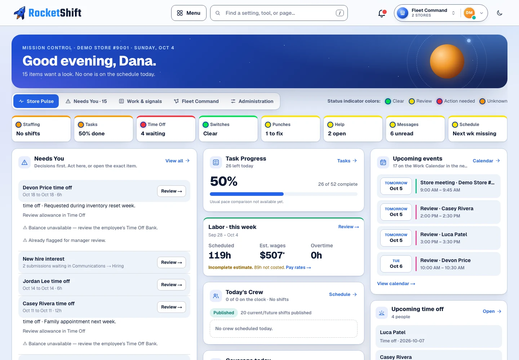Image resolution: width=519 pixels, height=360 pixels.
Task: Click the red Action needed color dot
Action: 440,101
